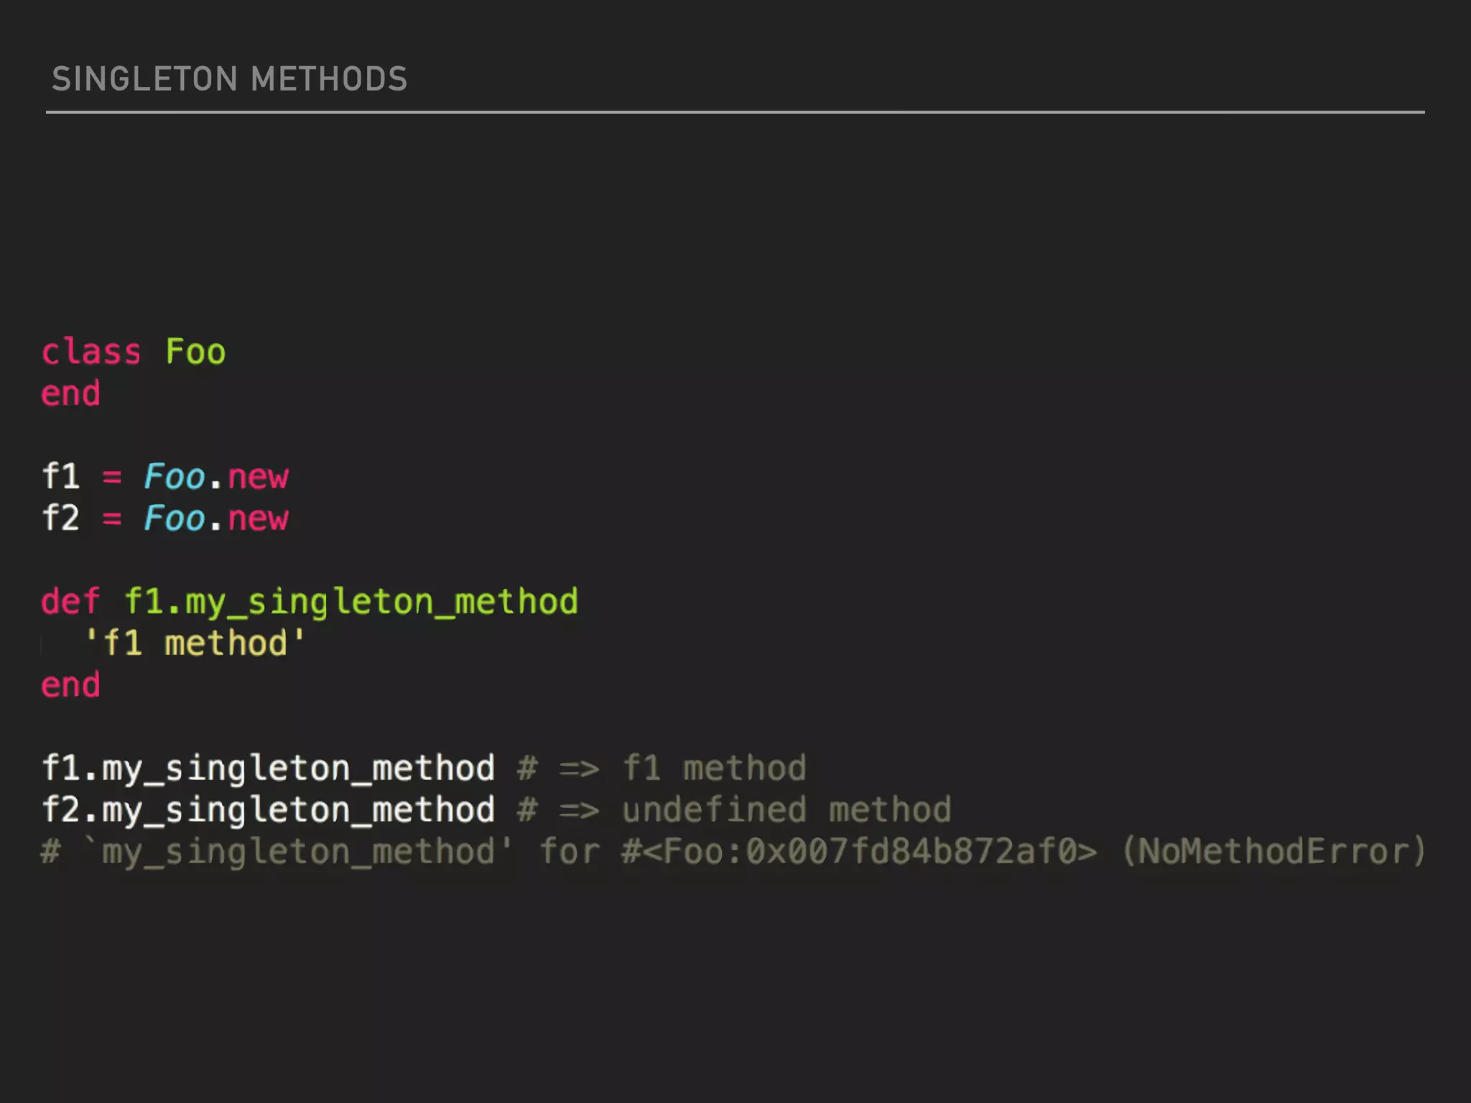Click the string 'f1 method' in method body
Screen dimensions: 1471x1103
point(195,643)
